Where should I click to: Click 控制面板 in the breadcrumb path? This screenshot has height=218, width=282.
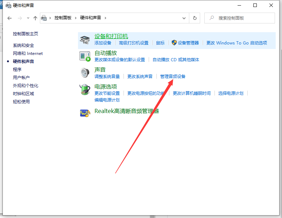point(63,18)
